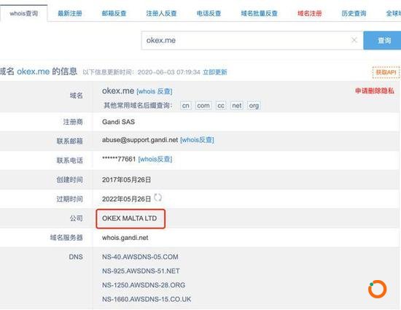The width and height of the screenshot is (401, 310).
Task: Open the 最新注册 tab
Action: coord(70,13)
